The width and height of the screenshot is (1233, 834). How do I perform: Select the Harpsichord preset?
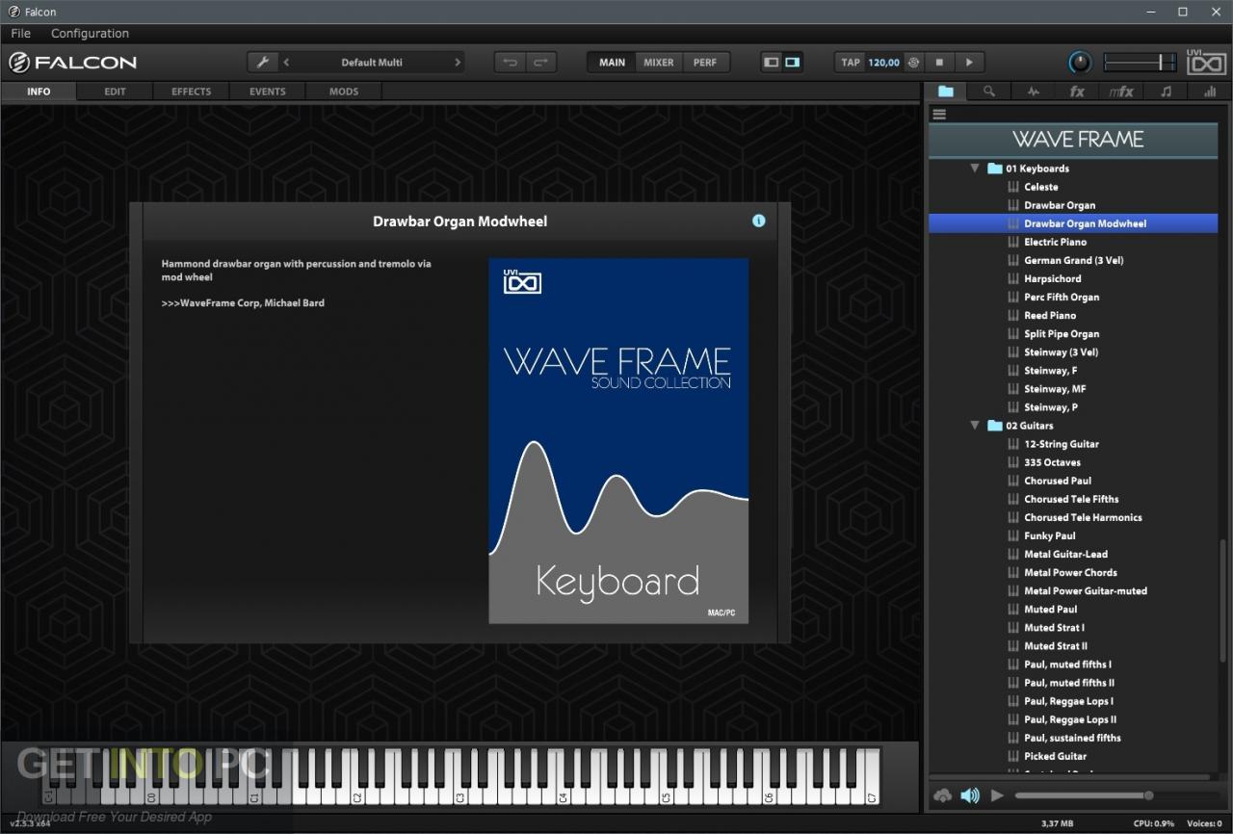[1052, 278]
